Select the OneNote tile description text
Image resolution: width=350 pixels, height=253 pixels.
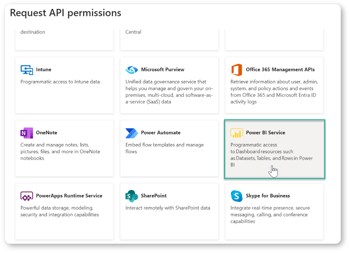tap(60, 151)
